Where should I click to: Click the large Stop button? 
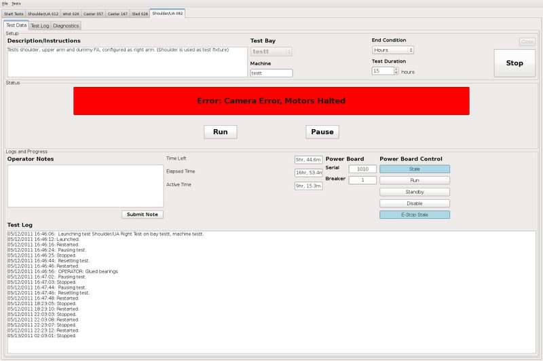click(514, 63)
